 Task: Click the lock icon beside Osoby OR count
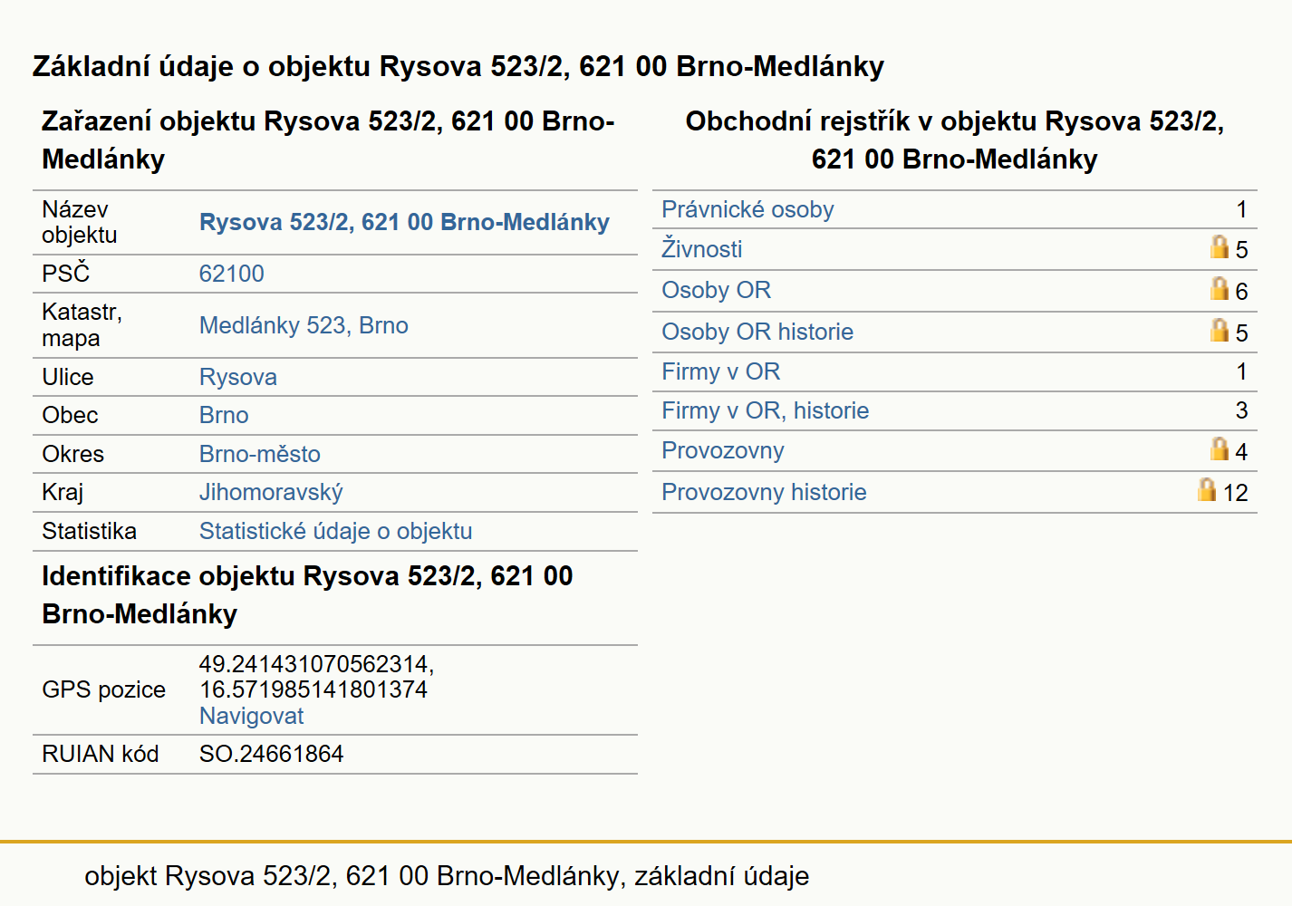(1220, 288)
